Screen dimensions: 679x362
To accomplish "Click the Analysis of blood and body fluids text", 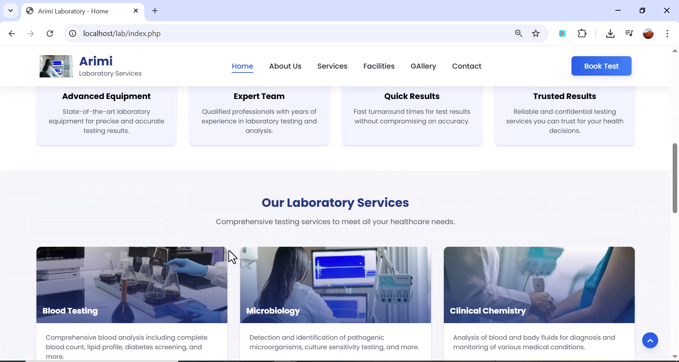I will pos(534,342).
